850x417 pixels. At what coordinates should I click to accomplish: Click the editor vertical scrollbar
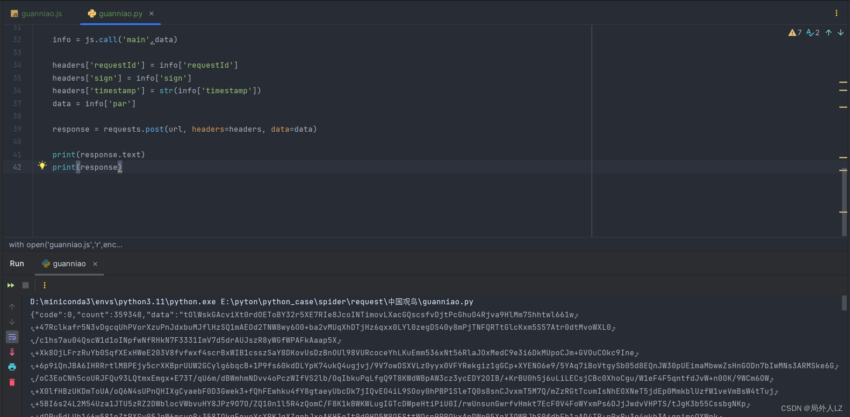(x=844, y=202)
